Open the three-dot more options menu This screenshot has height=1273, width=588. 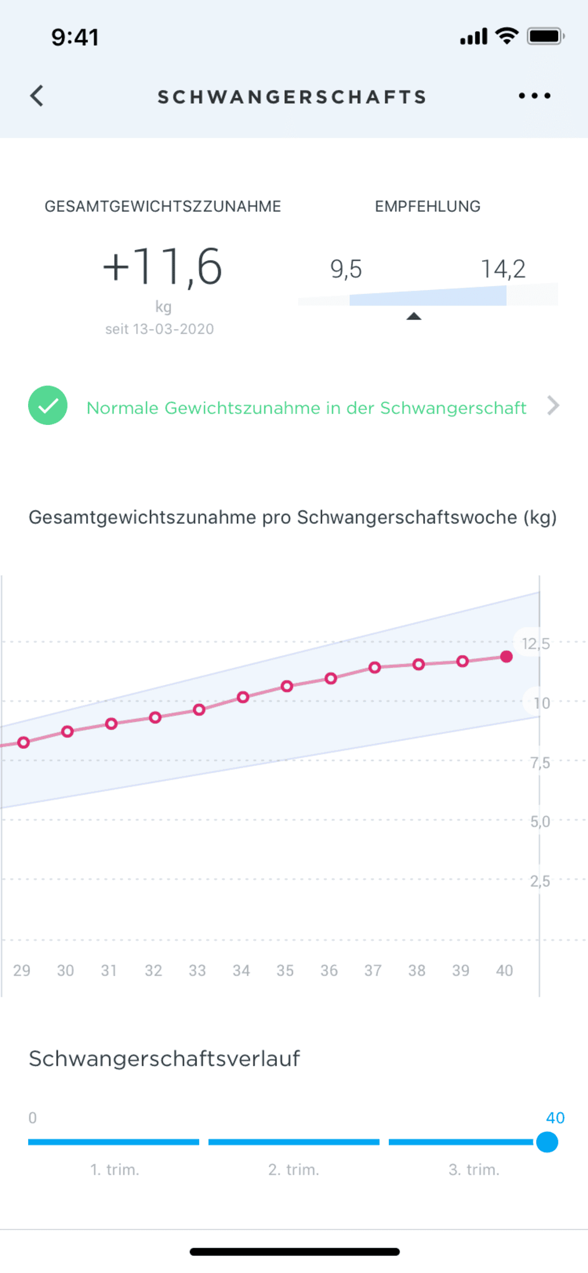[534, 96]
